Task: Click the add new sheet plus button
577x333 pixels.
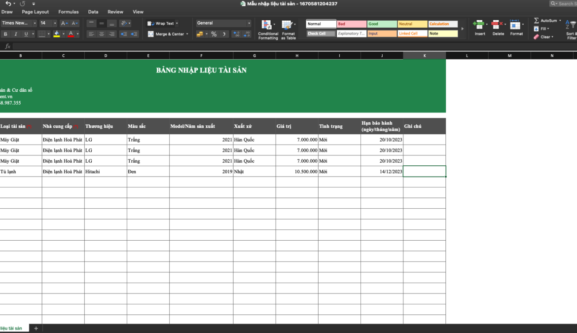Action: tap(36, 329)
